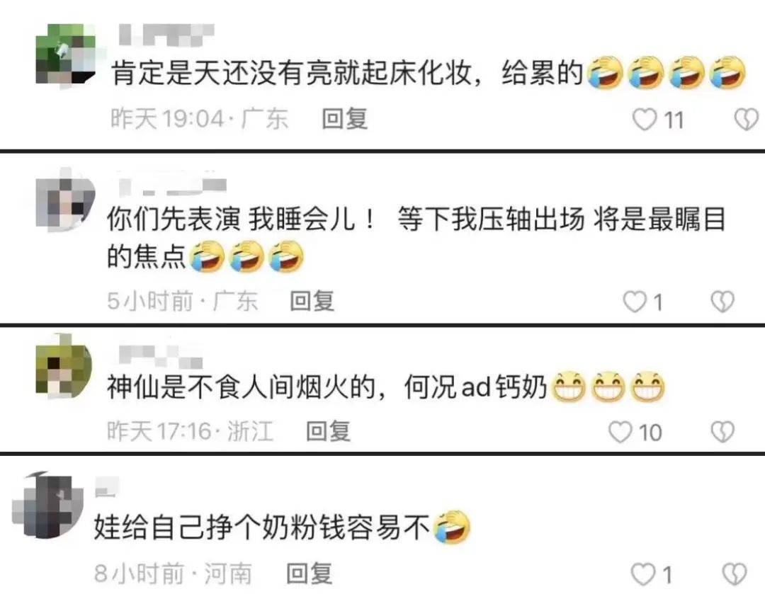Dislike the comment posted 8小时前 from 河南
This screenshot has width=765, height=594.
(735, 574)
